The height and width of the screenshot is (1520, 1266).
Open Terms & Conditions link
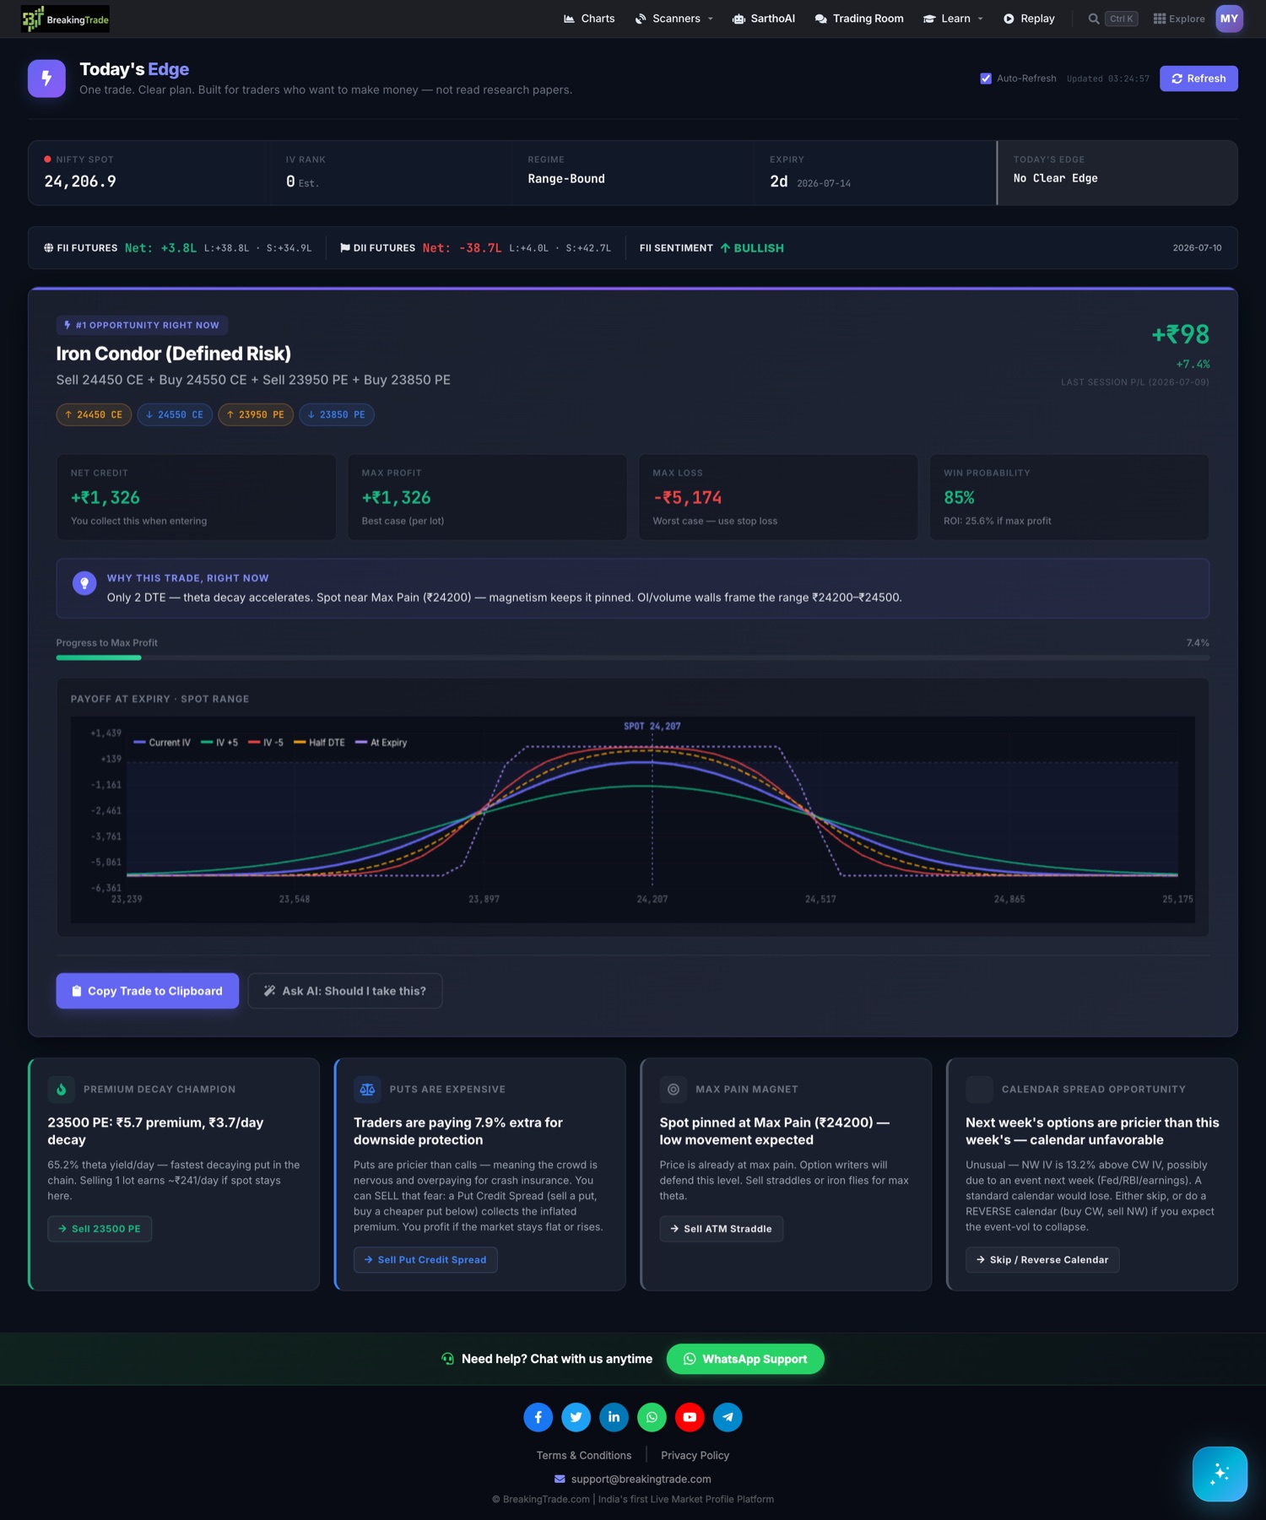pos(584,1455)
